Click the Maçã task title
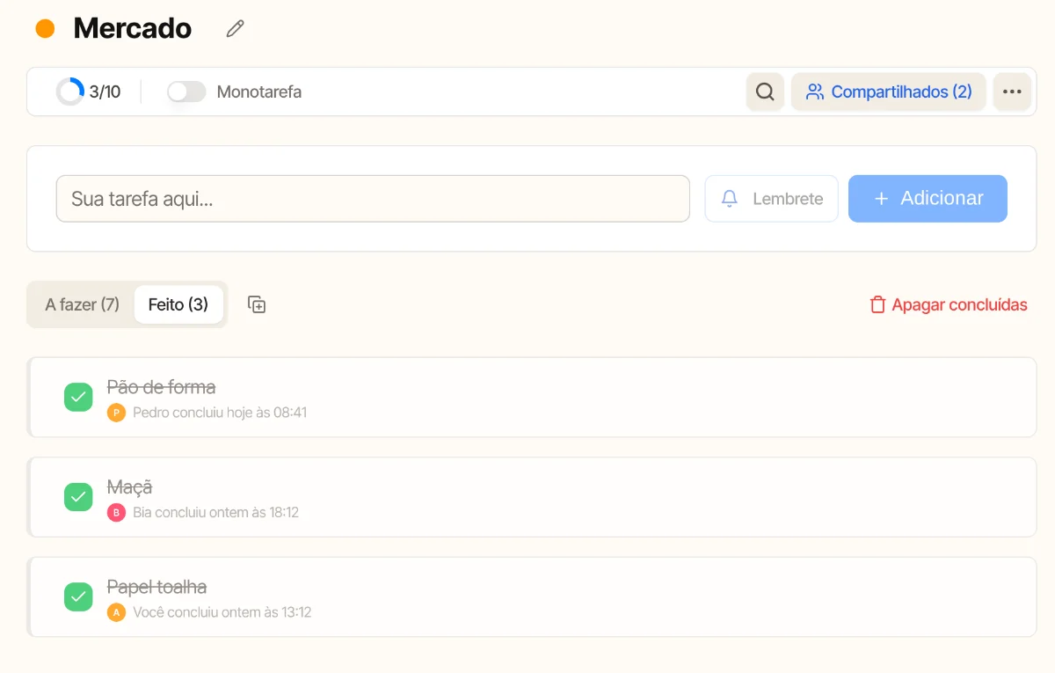 (130, 487)
